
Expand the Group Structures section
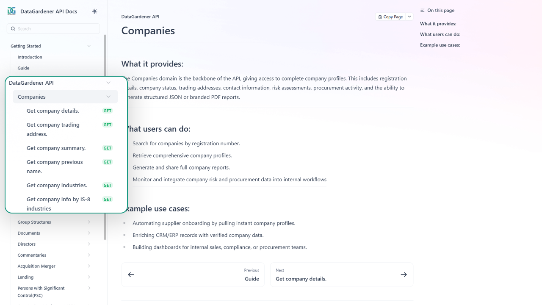click(x=89, y=222)
